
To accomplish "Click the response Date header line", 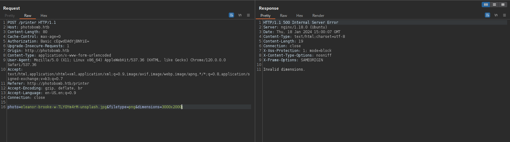I will click(302, 32).
